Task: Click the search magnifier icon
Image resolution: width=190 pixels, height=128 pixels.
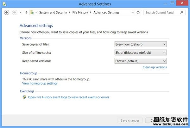Action: pos(182,12)
